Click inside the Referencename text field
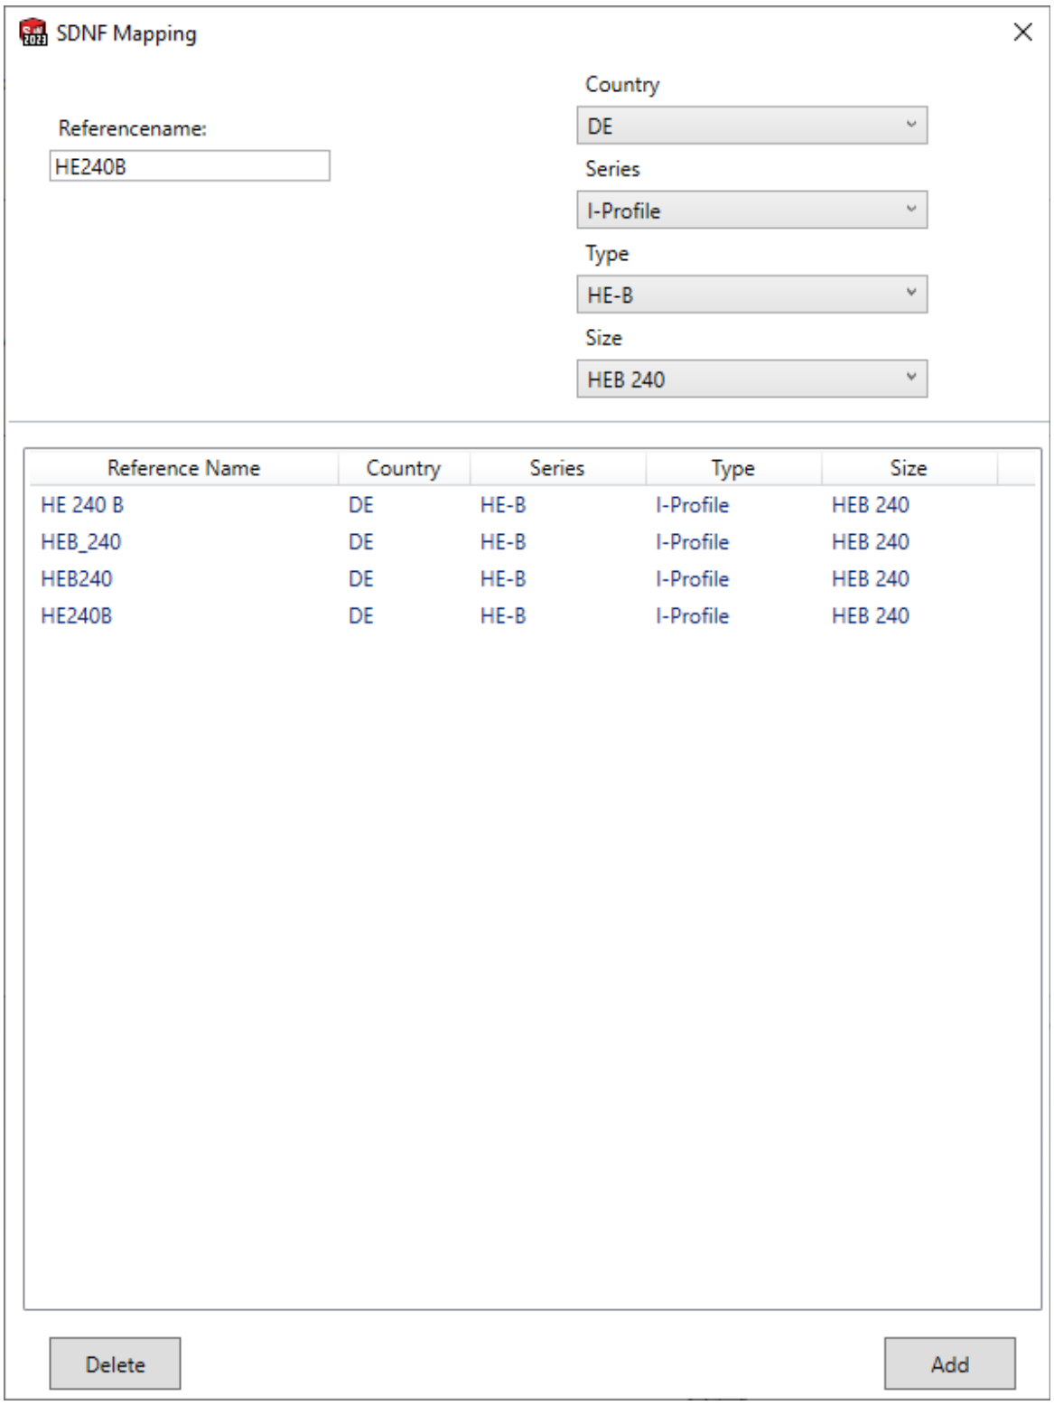The height and width of the screenshot is (1405, 1054). click(x=191, y=165)
